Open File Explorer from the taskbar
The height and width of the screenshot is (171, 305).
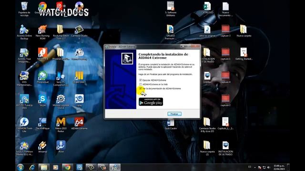coord(44,167)
